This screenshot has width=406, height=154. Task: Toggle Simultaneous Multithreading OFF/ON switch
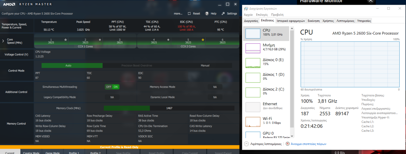point(112,87)
